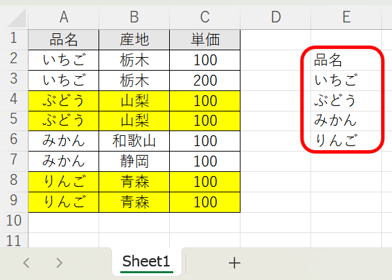Select column B header

click(135, 17)
